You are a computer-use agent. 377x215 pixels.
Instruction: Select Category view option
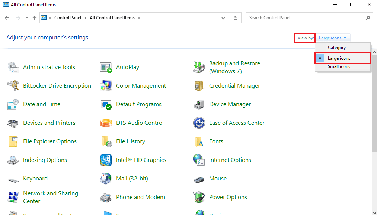(343, 48)
